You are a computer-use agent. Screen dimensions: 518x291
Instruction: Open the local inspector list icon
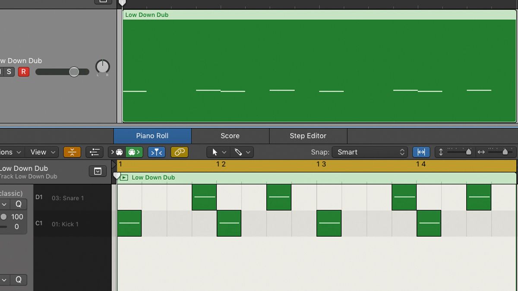click(x=94, y=152)
